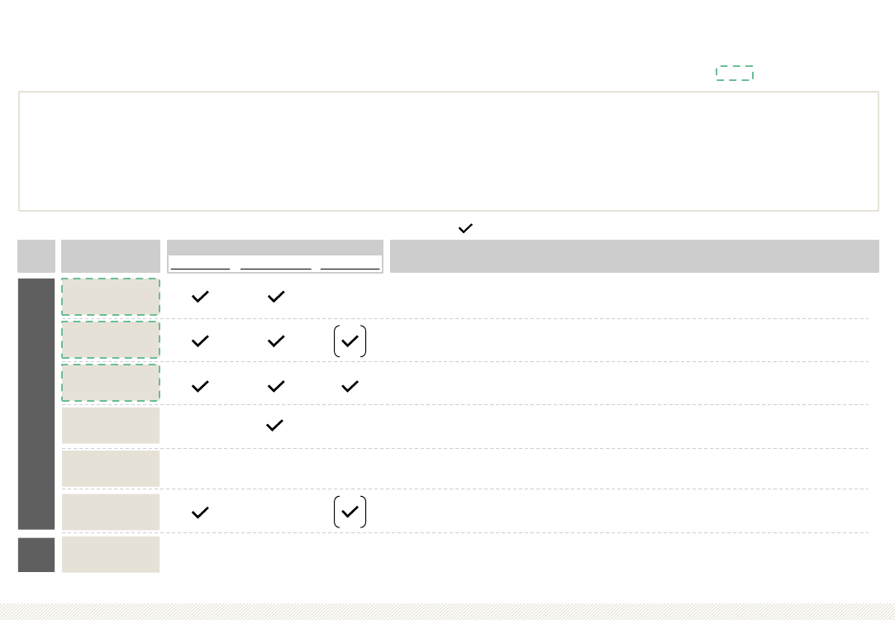The width and height of the screenshot is (895, 620).
Task: Click the wide gray header bar on the right
Action: (x=635, y=256)
